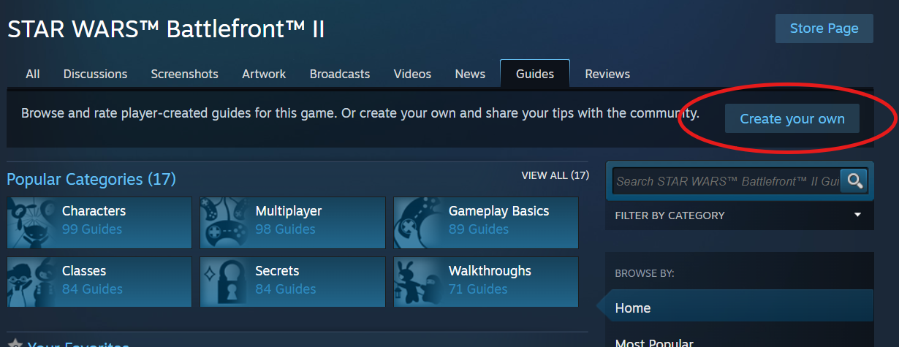Image resolution: width=899 pixels, height=347 pixels.
Task: Click the Secrets category title
Action: click(277, 270)
